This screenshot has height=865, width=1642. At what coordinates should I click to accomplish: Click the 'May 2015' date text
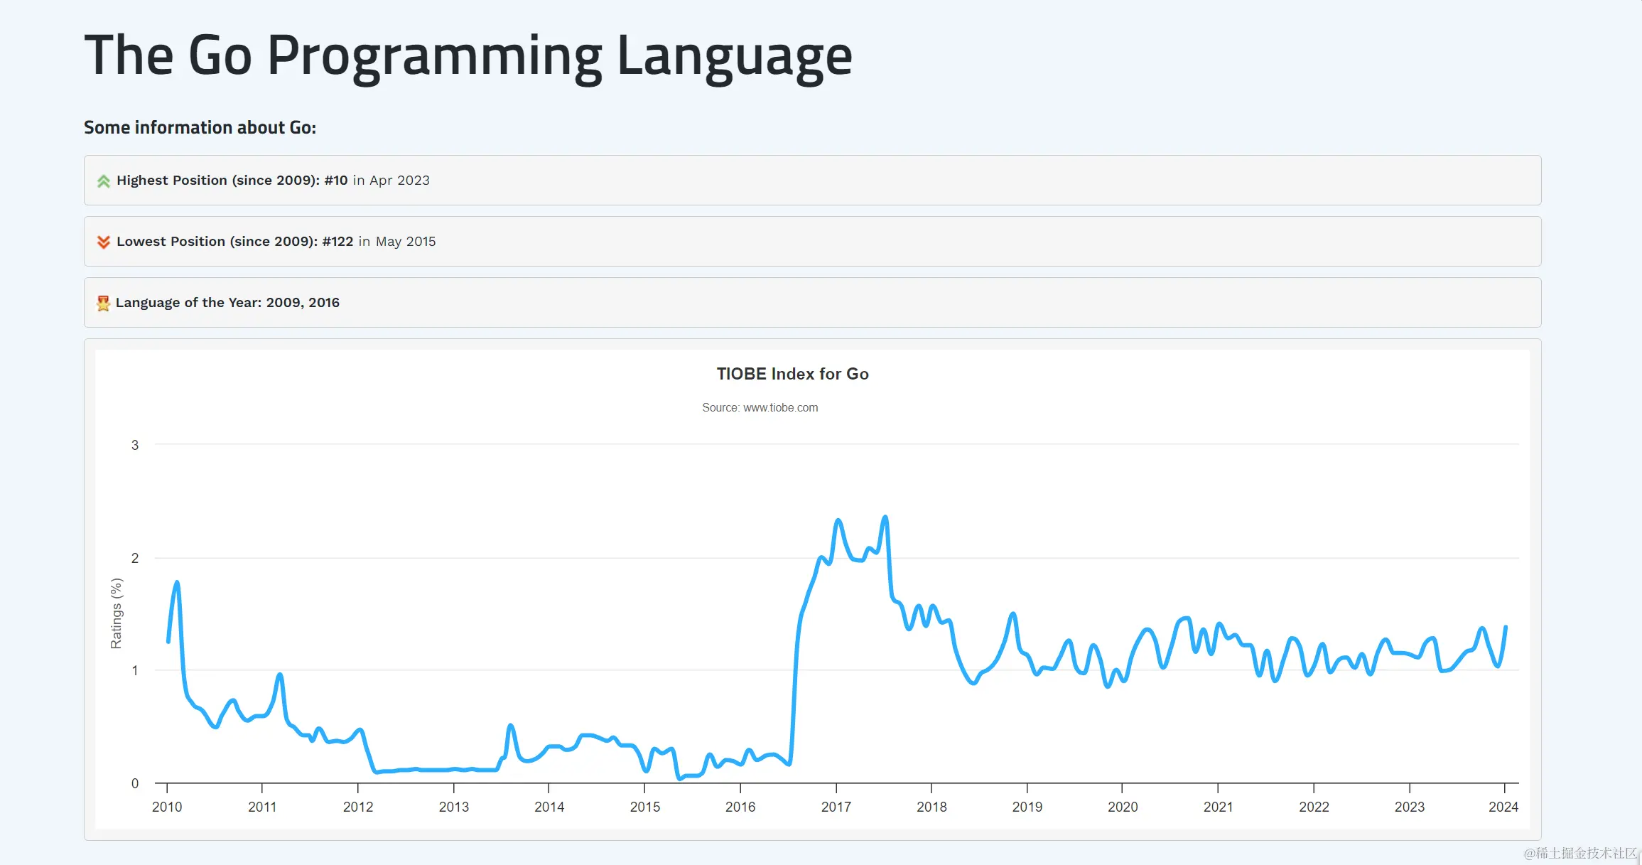406,242
